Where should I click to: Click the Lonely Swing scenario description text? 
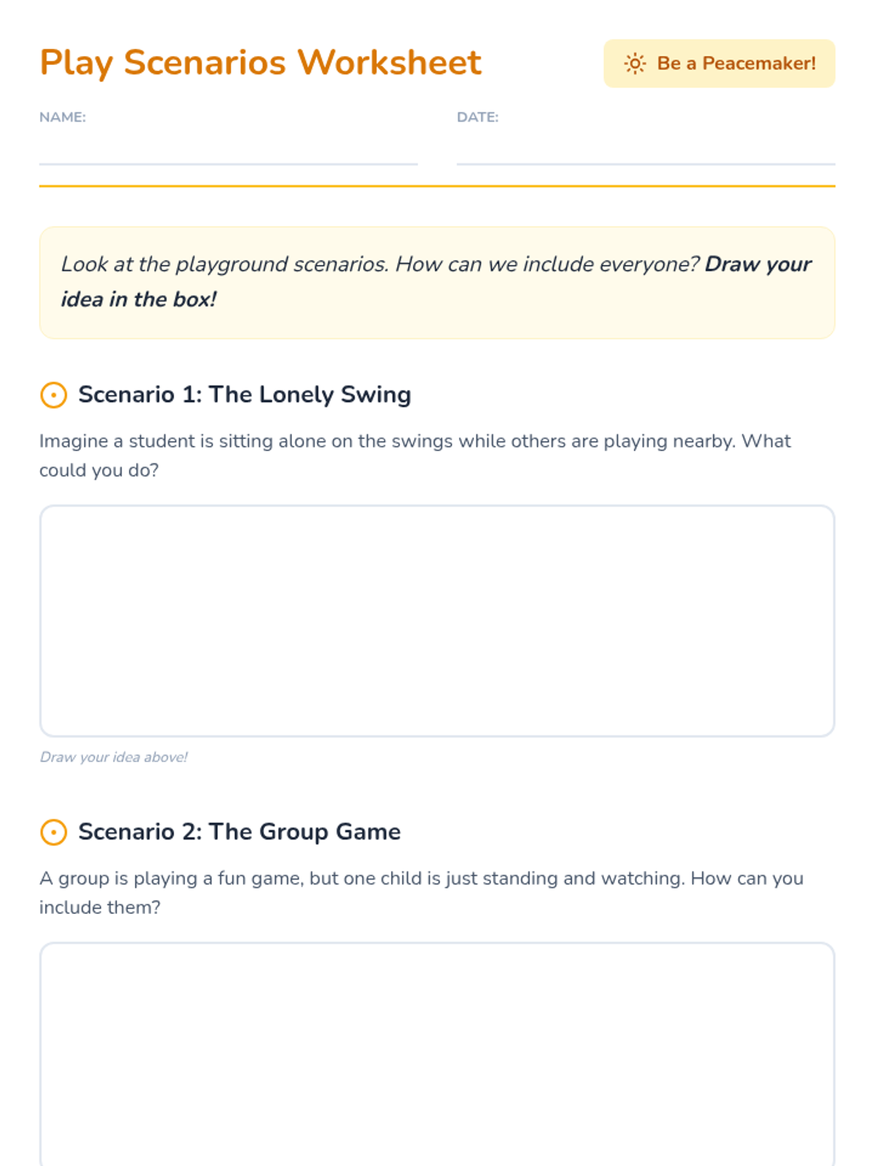pyautogui.click(x=415, y=455)
